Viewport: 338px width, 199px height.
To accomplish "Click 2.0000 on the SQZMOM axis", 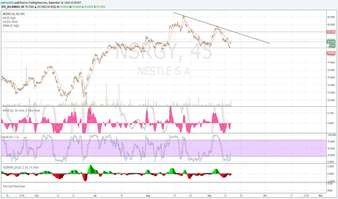I will pyautogui.click(x=331, y=166).
